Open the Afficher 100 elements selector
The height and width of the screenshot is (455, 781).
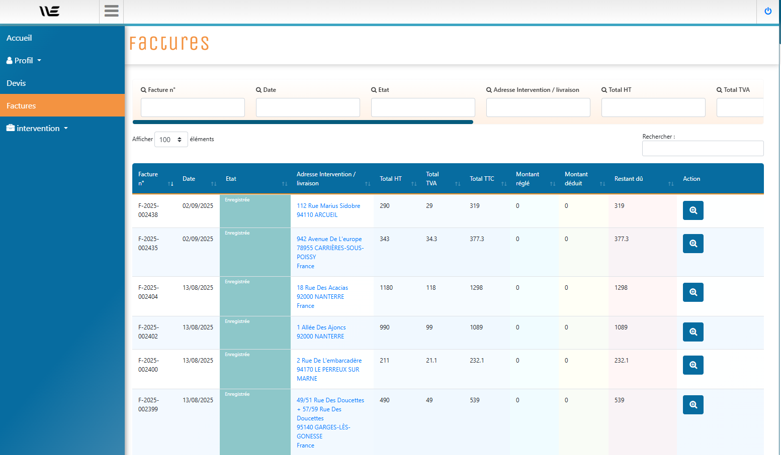click(170, 140)
